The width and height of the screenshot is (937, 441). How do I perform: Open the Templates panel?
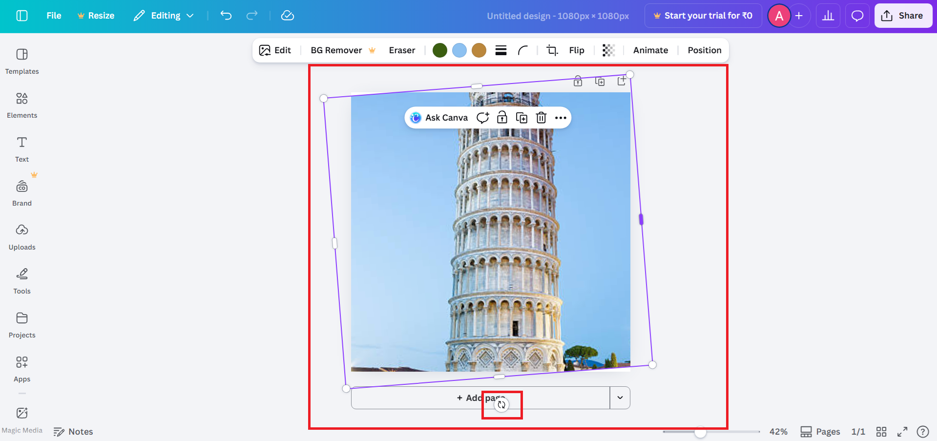click(x=21, y=61)
